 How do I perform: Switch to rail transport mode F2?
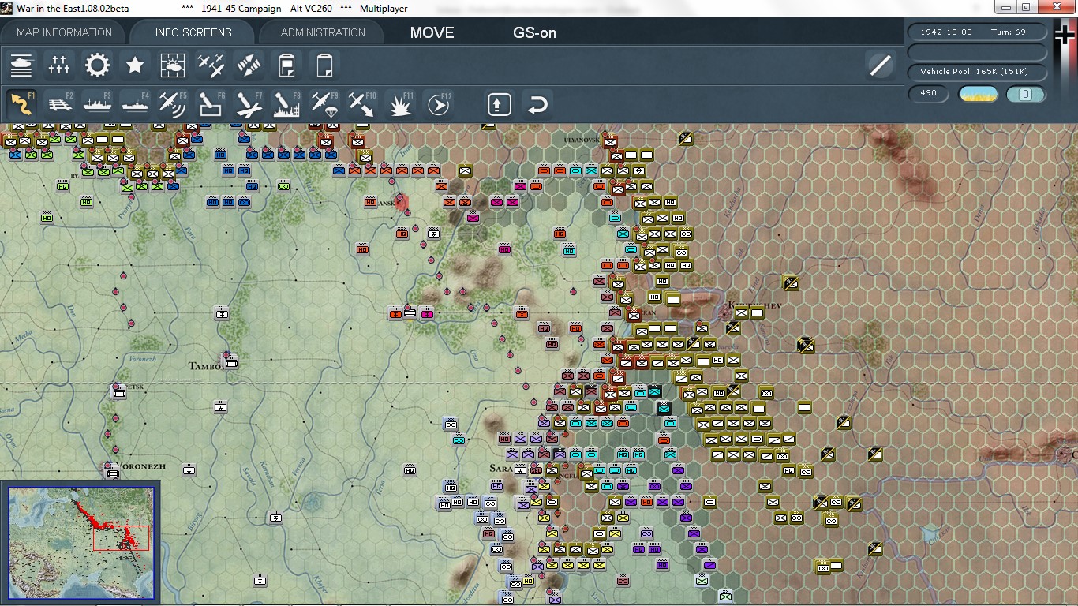(59, 103)
